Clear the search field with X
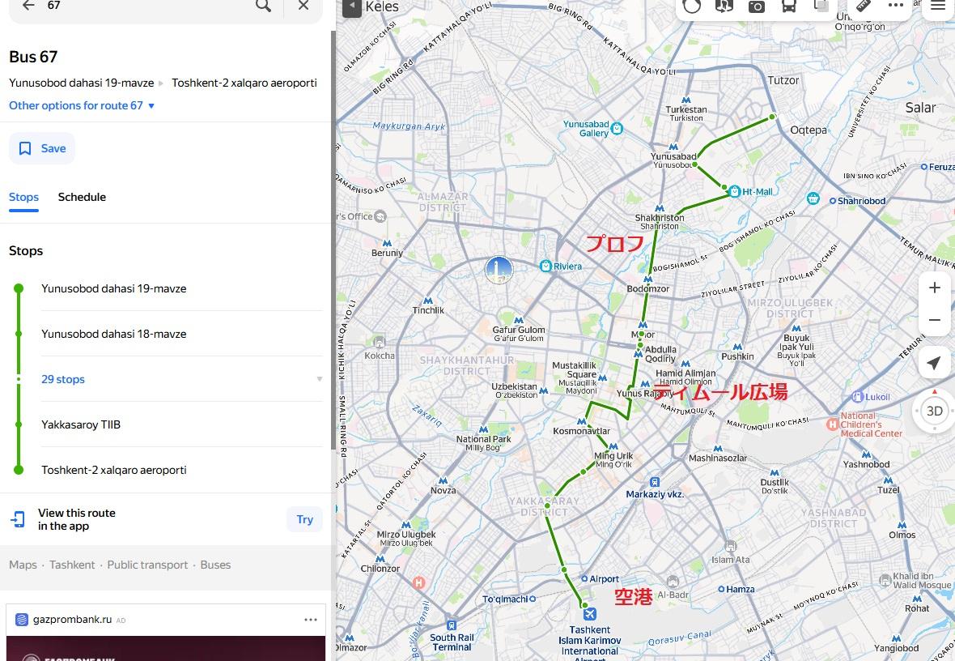Image resolution: width=955 pixels, height=661 pixels. click(303, 6)
